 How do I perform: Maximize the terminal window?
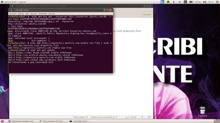point(108,10)
